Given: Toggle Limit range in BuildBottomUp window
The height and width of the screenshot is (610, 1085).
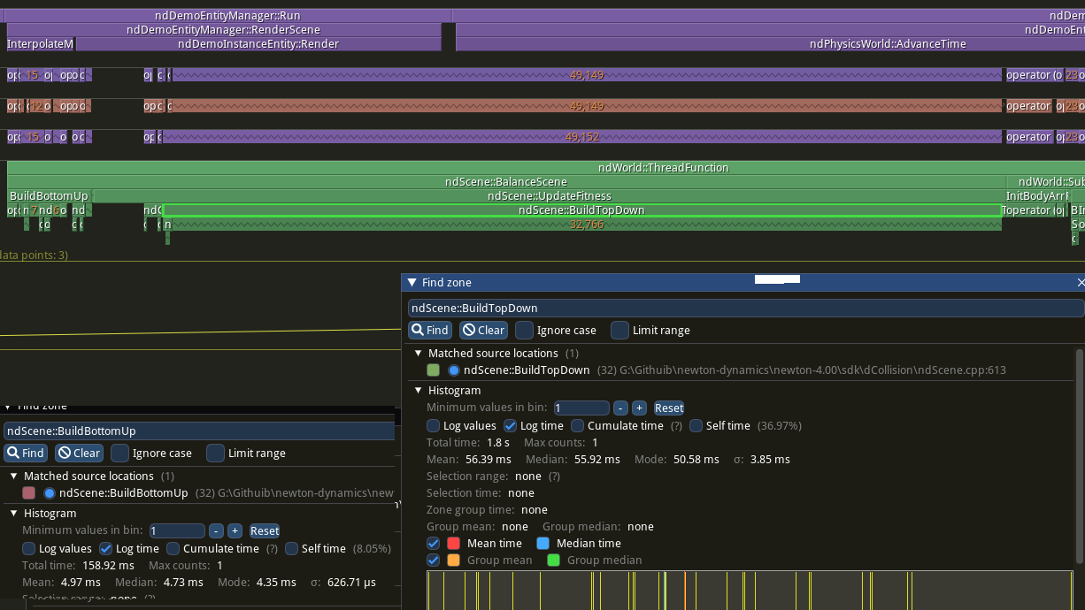Looking at the screenshot, I should pos(215,453).
